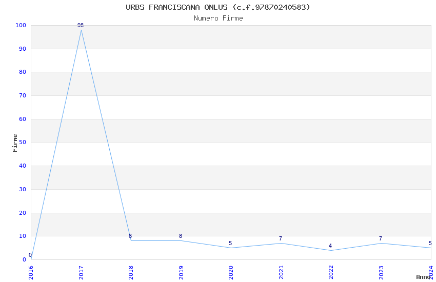Select the 2022 year label

click(x=331, y=273)
